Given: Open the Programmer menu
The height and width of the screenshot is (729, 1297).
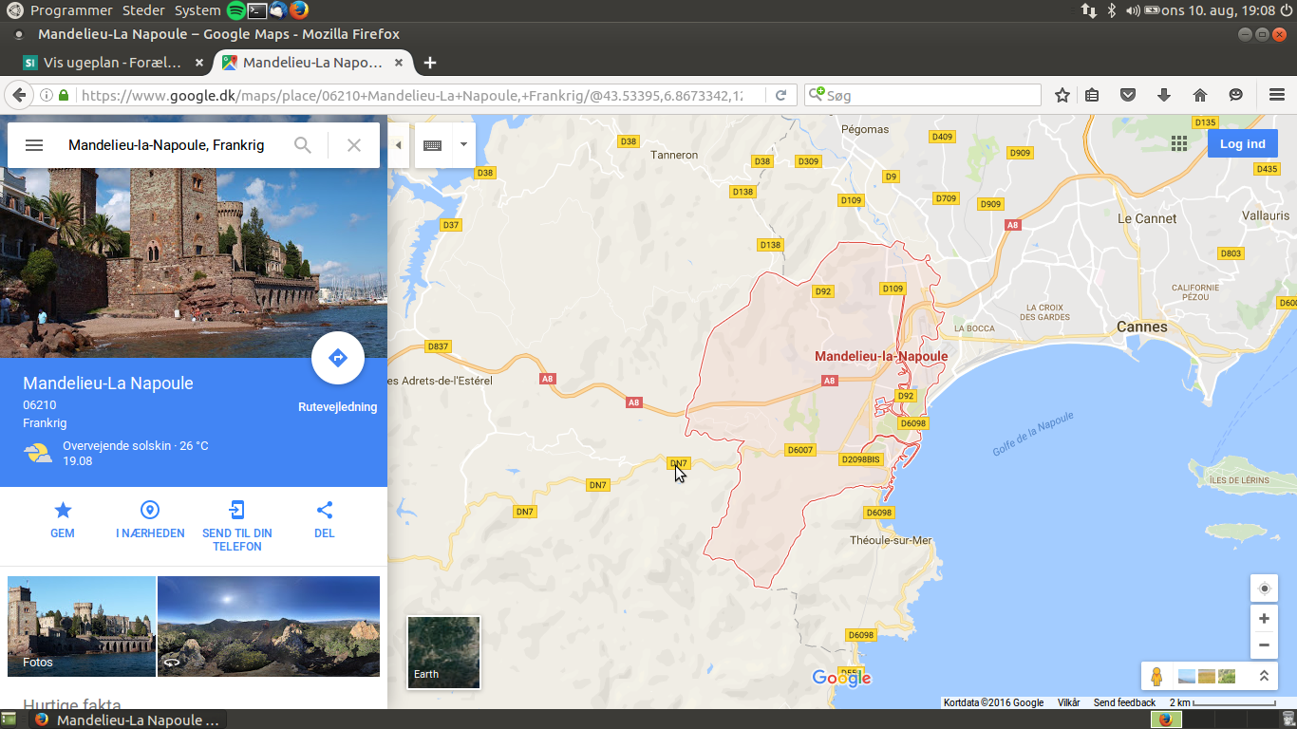Looking at the screenshot, I should pos(72,10).
